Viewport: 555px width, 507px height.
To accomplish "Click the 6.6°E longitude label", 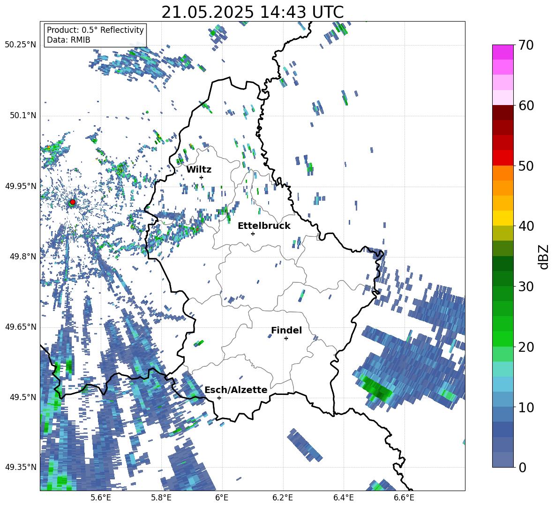I will (x=404, y=498).
